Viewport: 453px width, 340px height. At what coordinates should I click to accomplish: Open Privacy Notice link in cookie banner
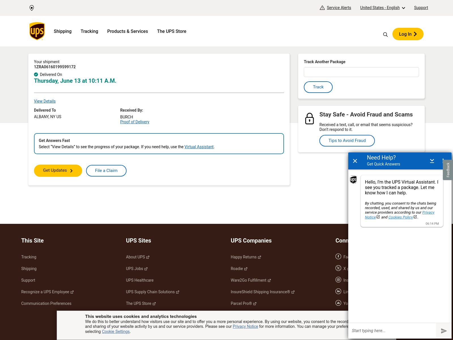click(245, 326)
